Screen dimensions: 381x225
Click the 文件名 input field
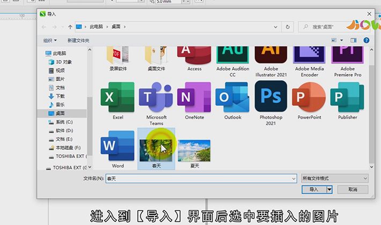201,179
